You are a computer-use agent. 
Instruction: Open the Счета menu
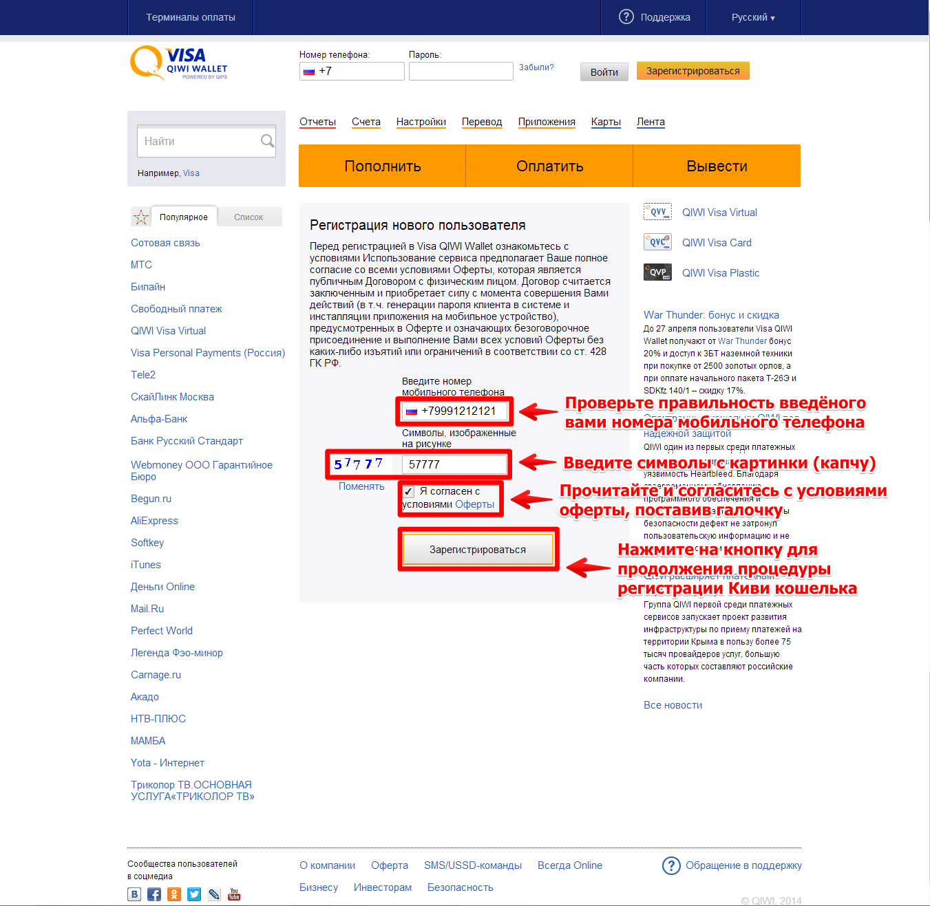click(366, 122)
